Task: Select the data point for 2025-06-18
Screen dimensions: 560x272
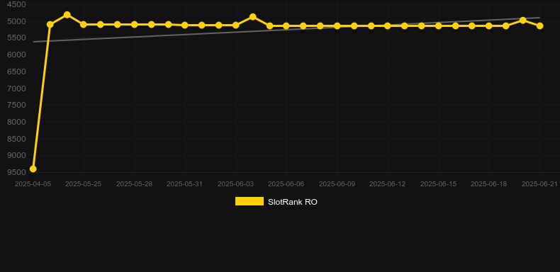Action: click(489, 26)
